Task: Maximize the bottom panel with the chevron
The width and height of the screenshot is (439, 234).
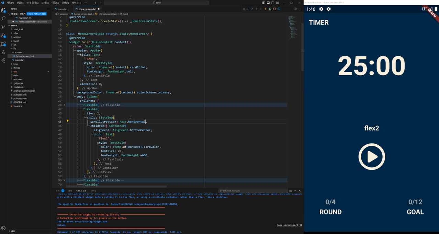Action: pos(295,191)
